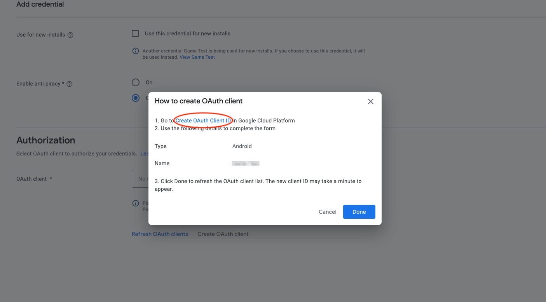This screenshot has height=302, width=546.
Task: Click Create OAuth client text button
Action: (x=223, y=234)
